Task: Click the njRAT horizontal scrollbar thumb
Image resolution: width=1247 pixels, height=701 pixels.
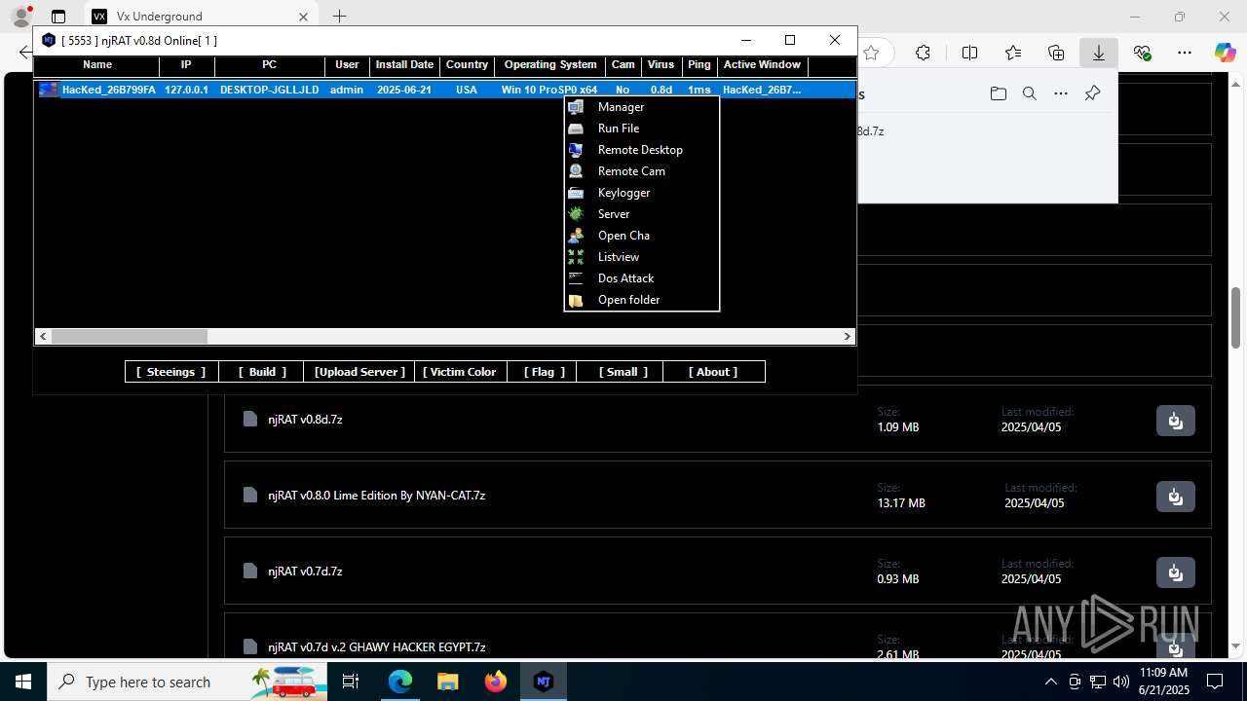Action: tap(130, 336)
